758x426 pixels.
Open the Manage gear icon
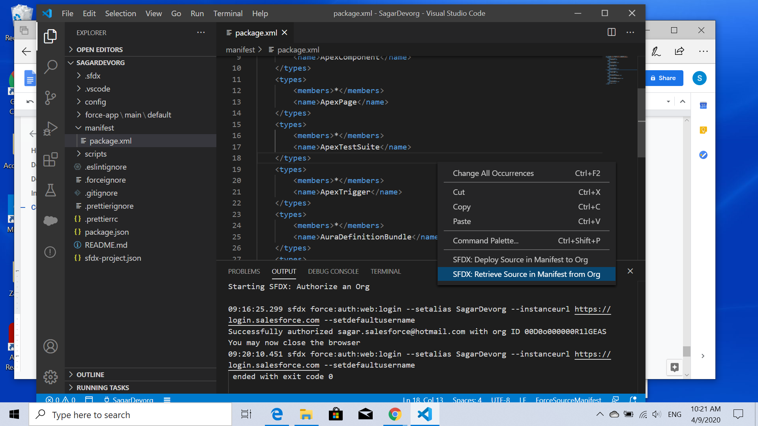(50, 377)
